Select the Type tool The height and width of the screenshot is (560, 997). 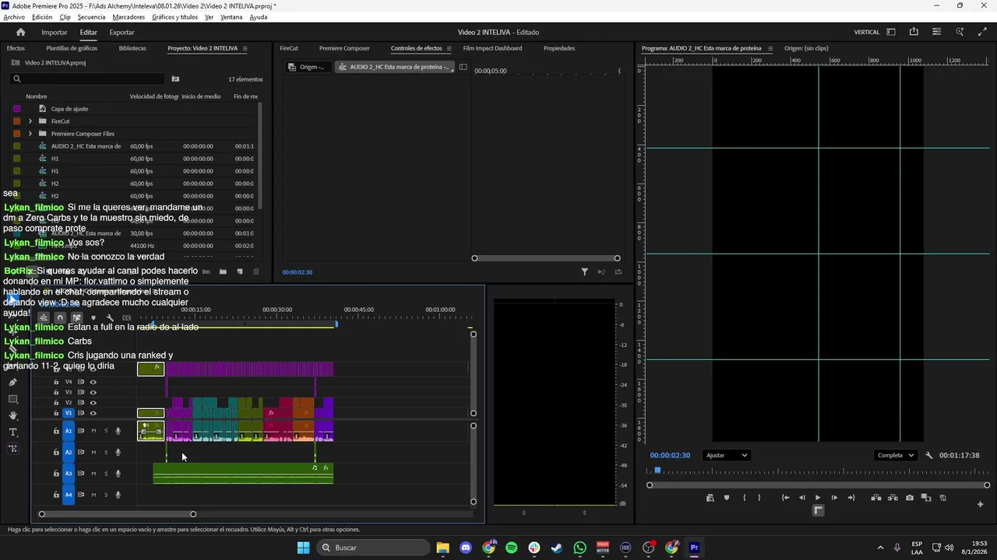(x=12, y=432)
